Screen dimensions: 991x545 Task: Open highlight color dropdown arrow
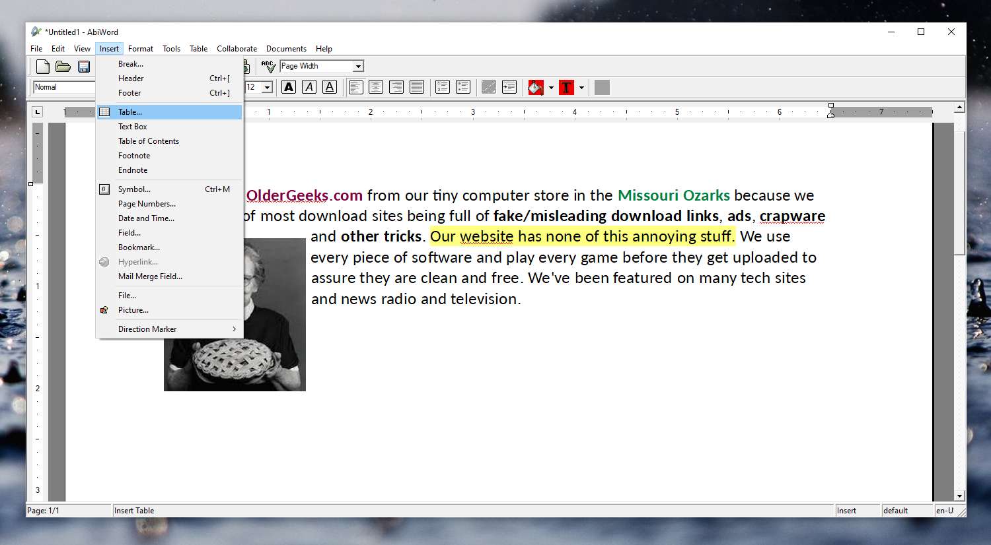551,87
